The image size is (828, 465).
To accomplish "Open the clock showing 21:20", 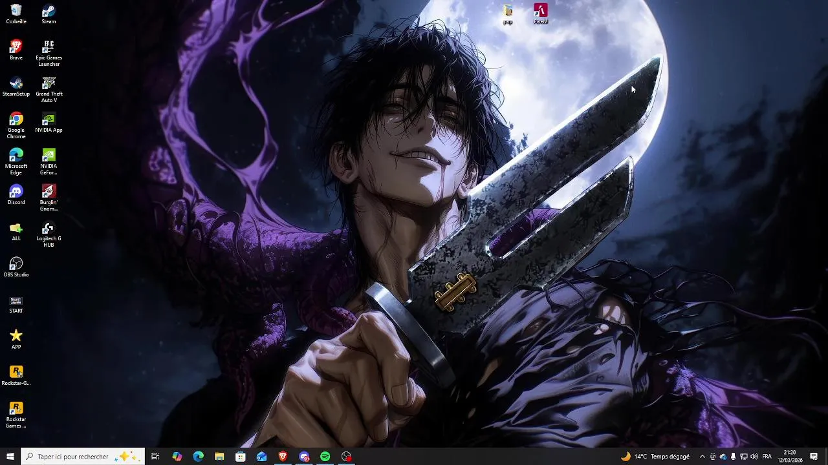I will coord(789,457).
